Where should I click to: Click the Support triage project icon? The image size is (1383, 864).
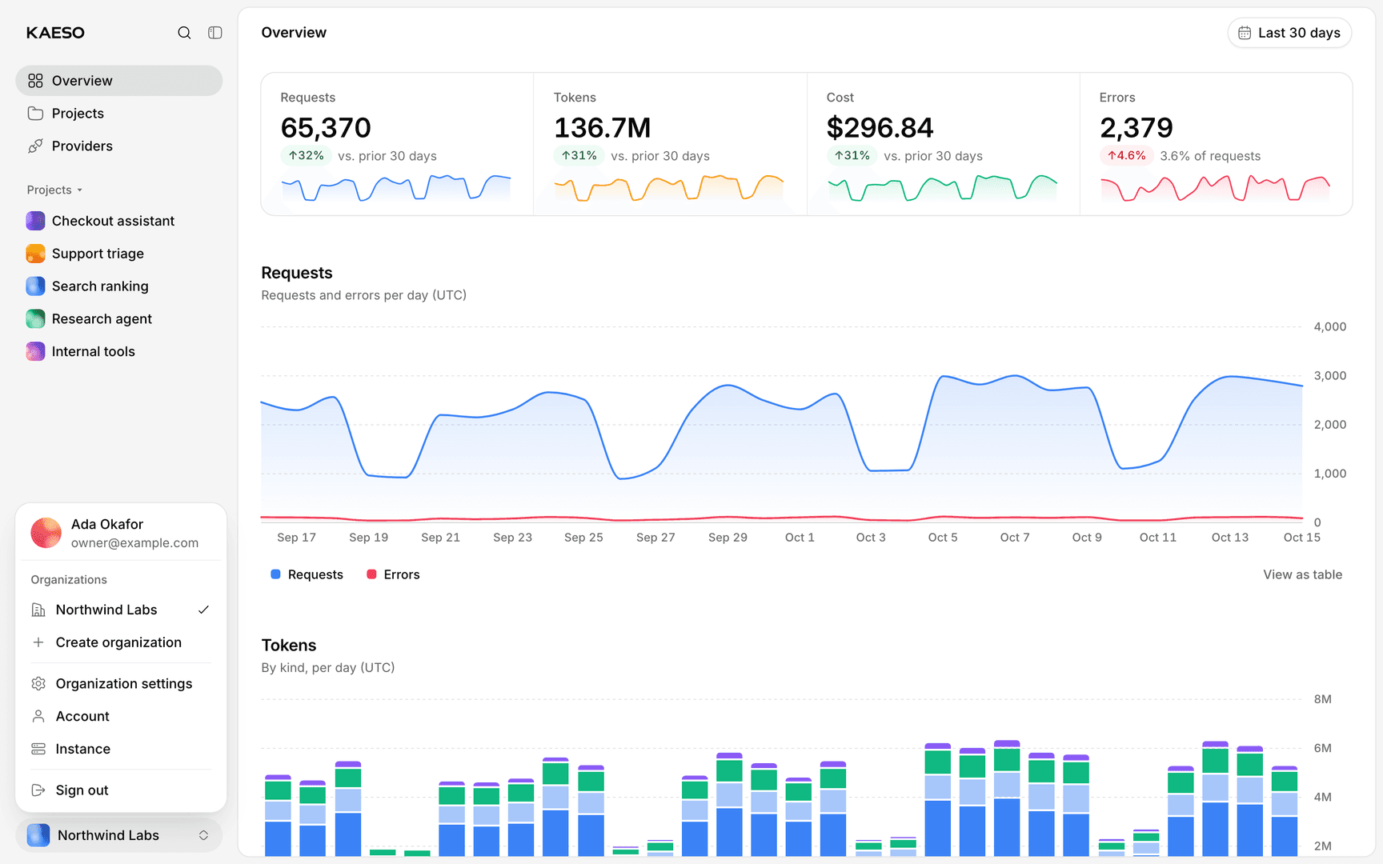click(35, 254)
